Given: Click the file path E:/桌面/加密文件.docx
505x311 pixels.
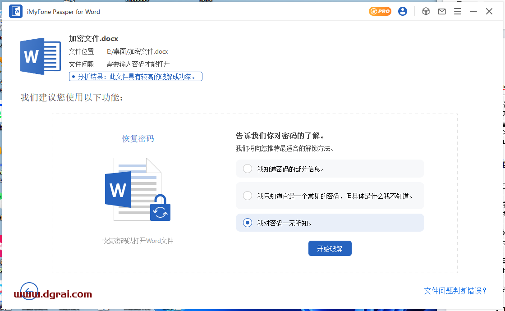Looking at the screenshot, I should click(x=137, y=52).
